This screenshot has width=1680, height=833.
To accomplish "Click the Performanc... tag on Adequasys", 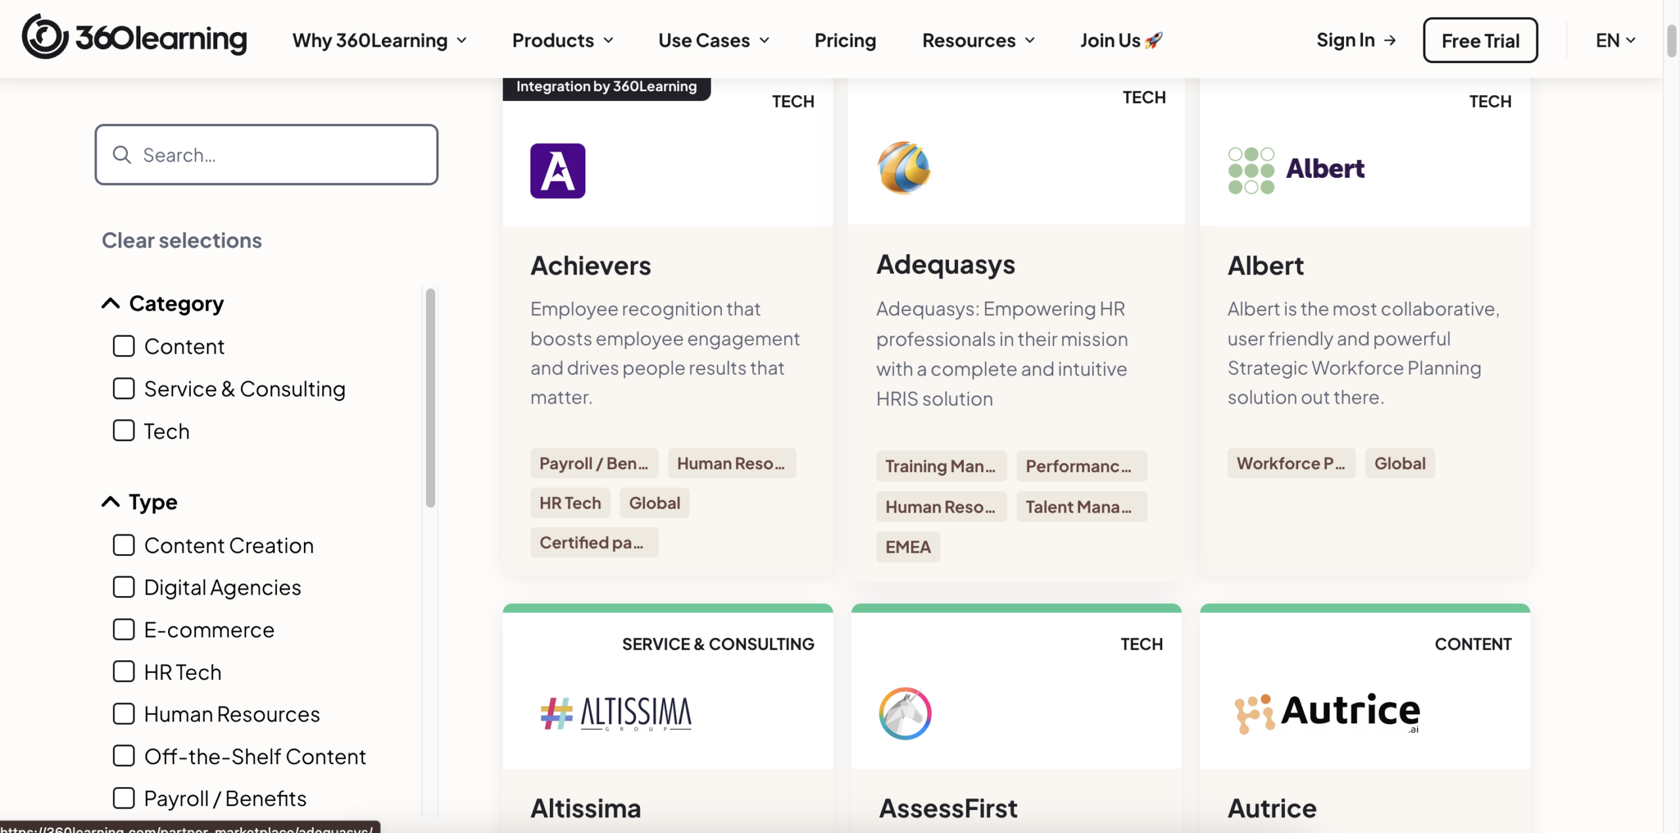I will 1081,466.
